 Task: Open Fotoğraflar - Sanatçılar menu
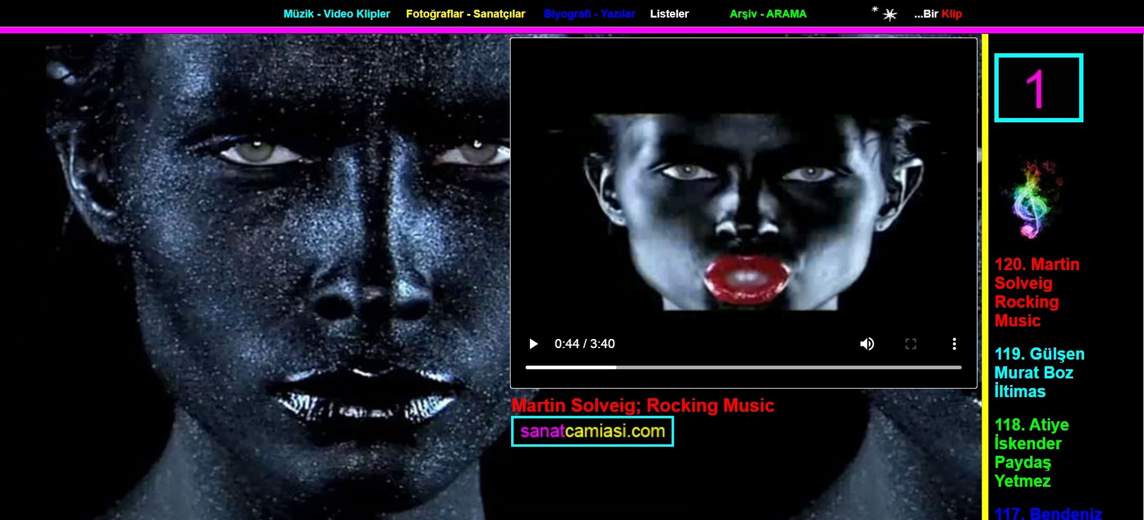(466, 14)
